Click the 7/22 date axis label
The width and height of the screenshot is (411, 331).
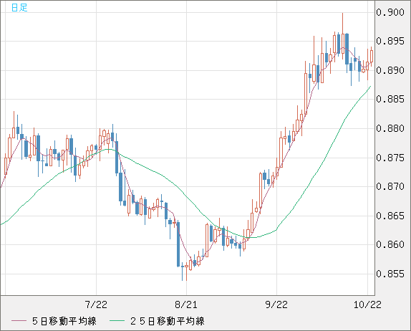96,304
